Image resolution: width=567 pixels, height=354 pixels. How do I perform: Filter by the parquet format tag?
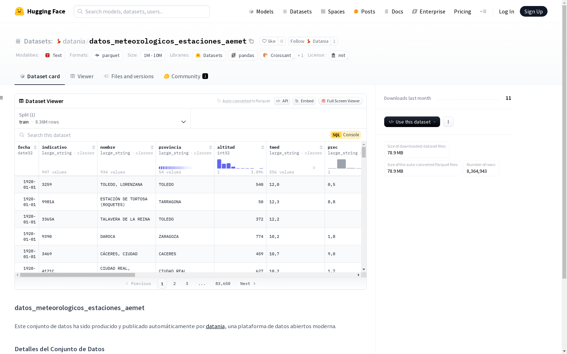tap(107, 55)
